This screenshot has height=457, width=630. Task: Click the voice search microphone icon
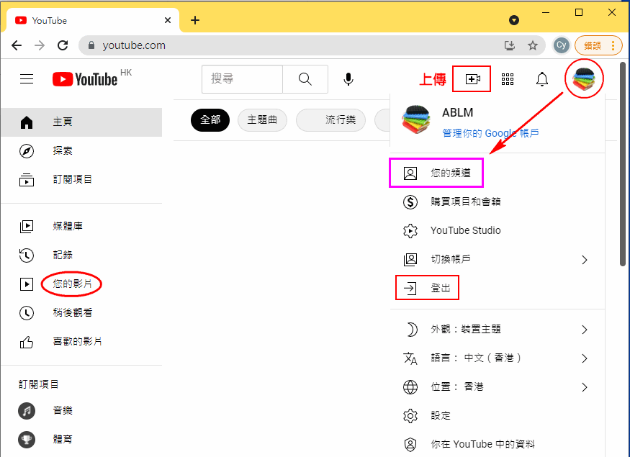click(348, 79)
